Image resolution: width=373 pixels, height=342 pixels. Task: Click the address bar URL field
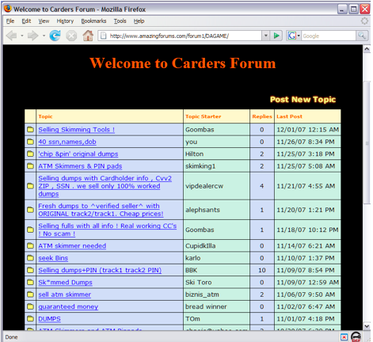coord(185,36)
